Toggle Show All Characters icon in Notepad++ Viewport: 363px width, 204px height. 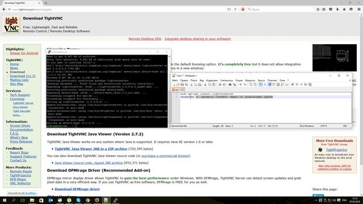coord(265,84)
